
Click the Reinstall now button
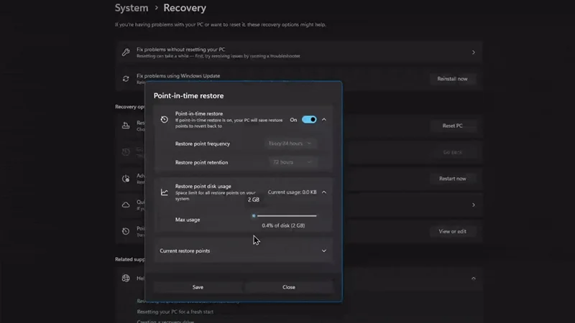453,79
